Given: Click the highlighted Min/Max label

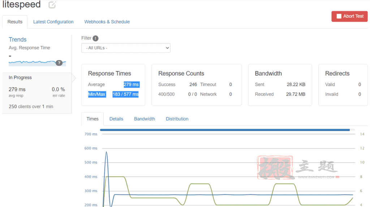Looking at the screenshot, I should (97, 94).
